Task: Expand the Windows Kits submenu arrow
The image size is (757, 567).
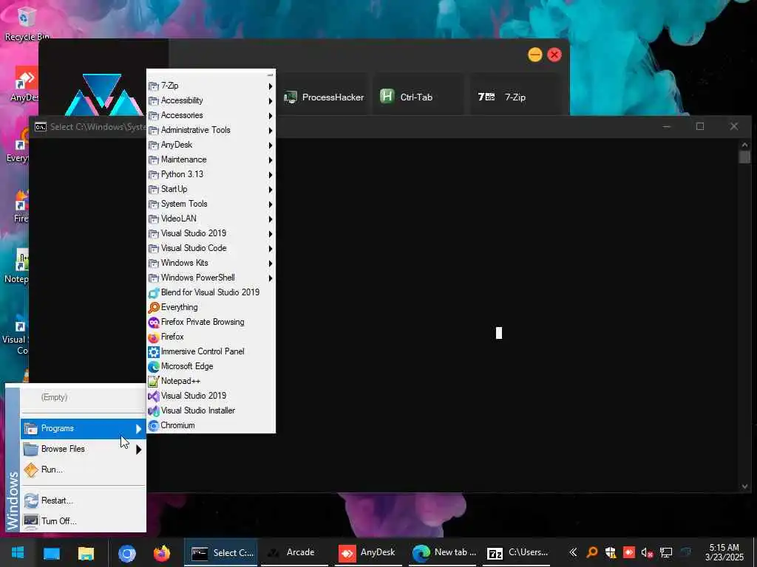Action: 271,264
